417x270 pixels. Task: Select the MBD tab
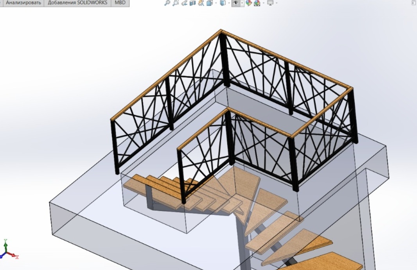coord(120,3)
